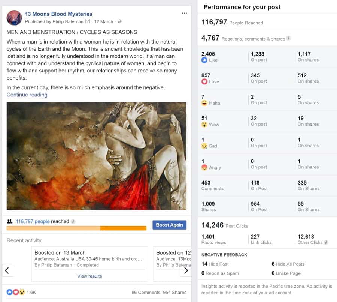Open the 954 Shares link

point(174,292)
